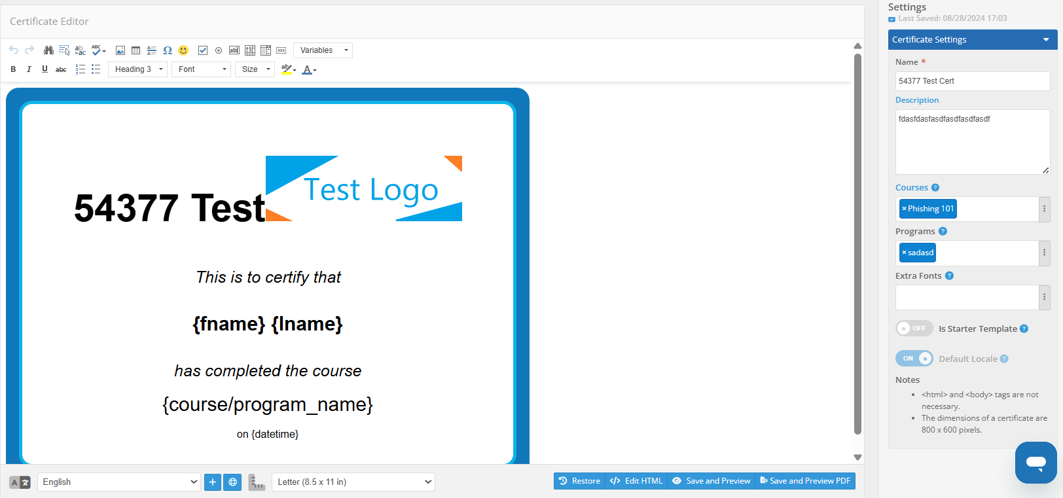Viewport: 1063px width, 498px height.
Task: Remove the sadasd program tag
Action: click(x=904, y=253)
